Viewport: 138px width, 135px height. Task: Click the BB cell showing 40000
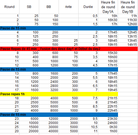49,131
